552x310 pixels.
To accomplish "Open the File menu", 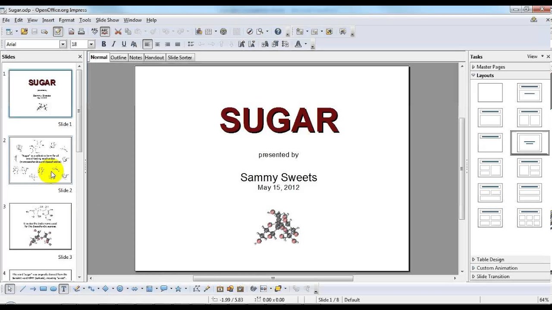I will (6, 20).
